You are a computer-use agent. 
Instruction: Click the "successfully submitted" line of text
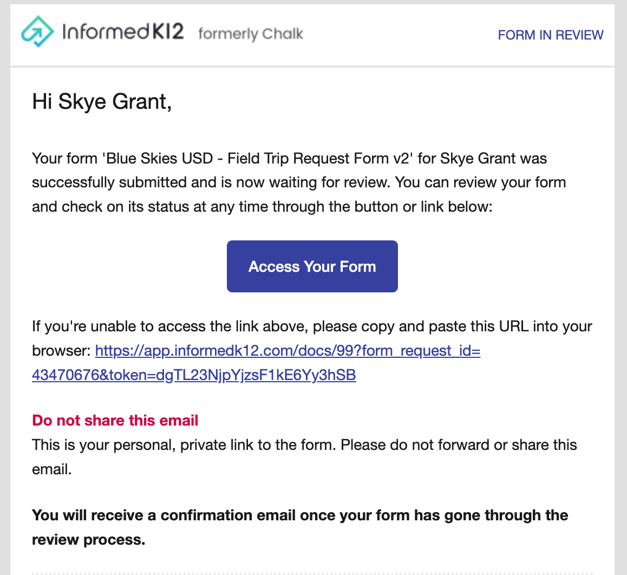click(299, 182)
